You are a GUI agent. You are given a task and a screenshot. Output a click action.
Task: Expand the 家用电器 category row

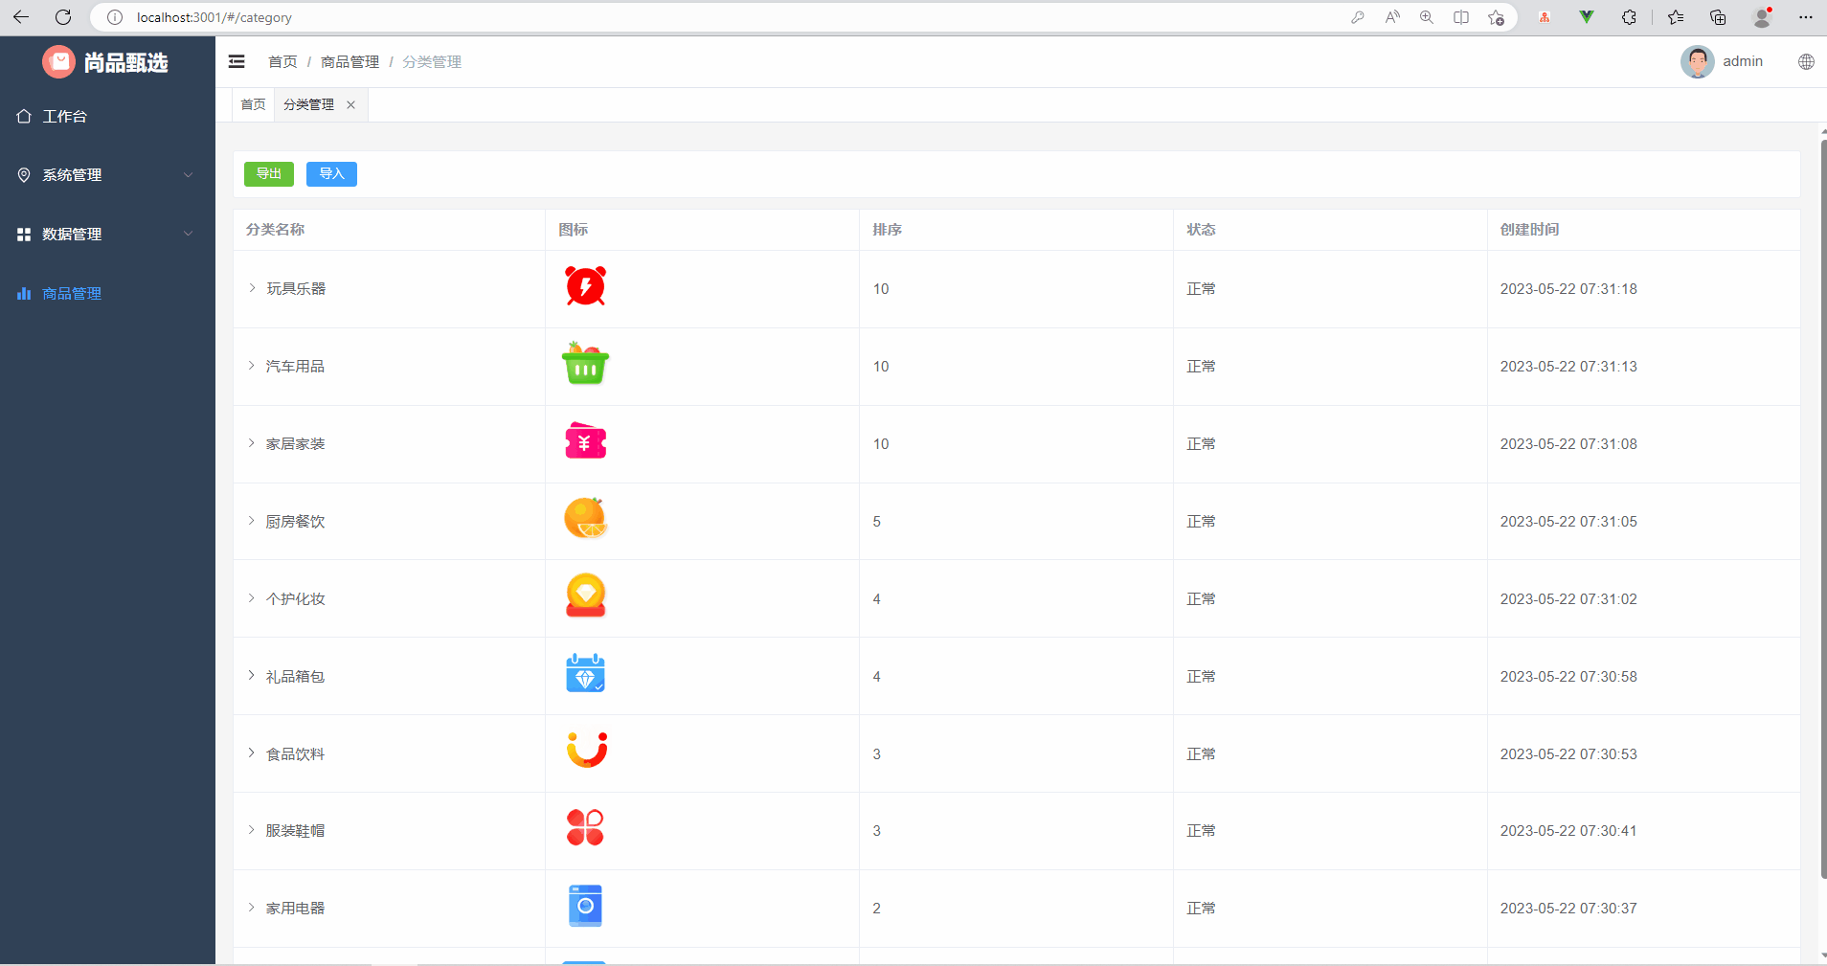coord(252,908)
